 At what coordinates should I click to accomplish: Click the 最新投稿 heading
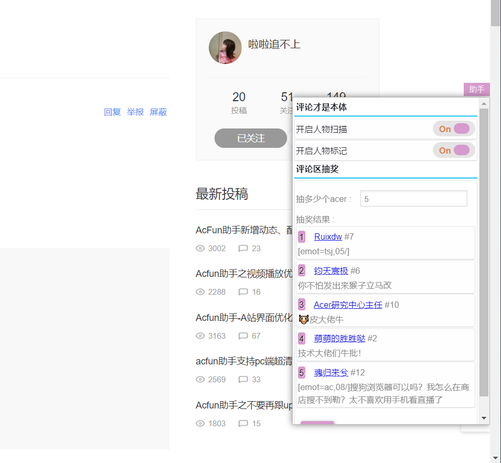222,194
